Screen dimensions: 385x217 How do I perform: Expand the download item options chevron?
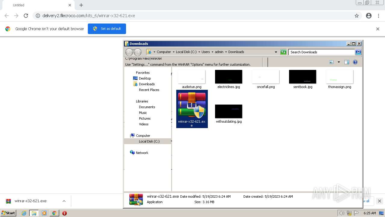tap(64, 201)
